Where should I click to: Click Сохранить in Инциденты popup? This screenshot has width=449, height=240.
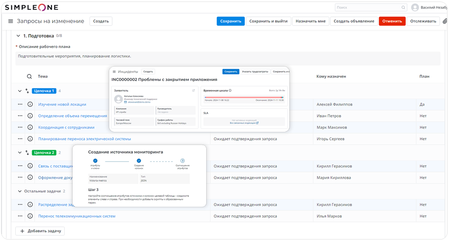pos(231,72)
